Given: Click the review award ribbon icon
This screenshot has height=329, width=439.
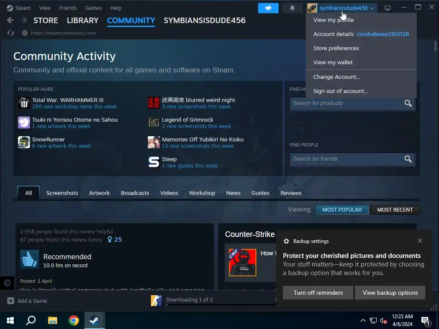Looking at the screenshot, I should click(110, 239).
